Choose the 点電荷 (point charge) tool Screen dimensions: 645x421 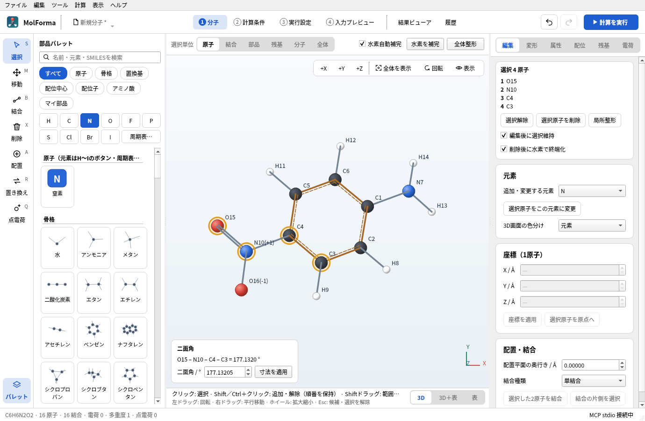pos(17,213)
